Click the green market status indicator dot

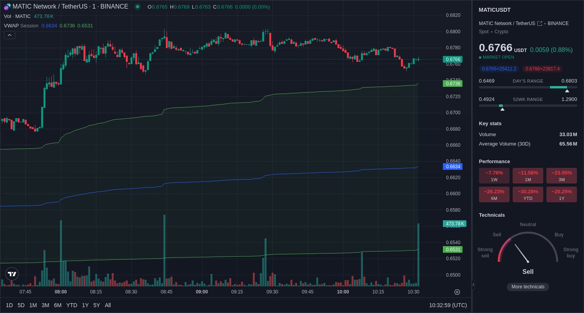138,7
